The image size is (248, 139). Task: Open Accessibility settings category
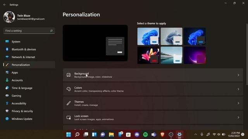[29, 103]
